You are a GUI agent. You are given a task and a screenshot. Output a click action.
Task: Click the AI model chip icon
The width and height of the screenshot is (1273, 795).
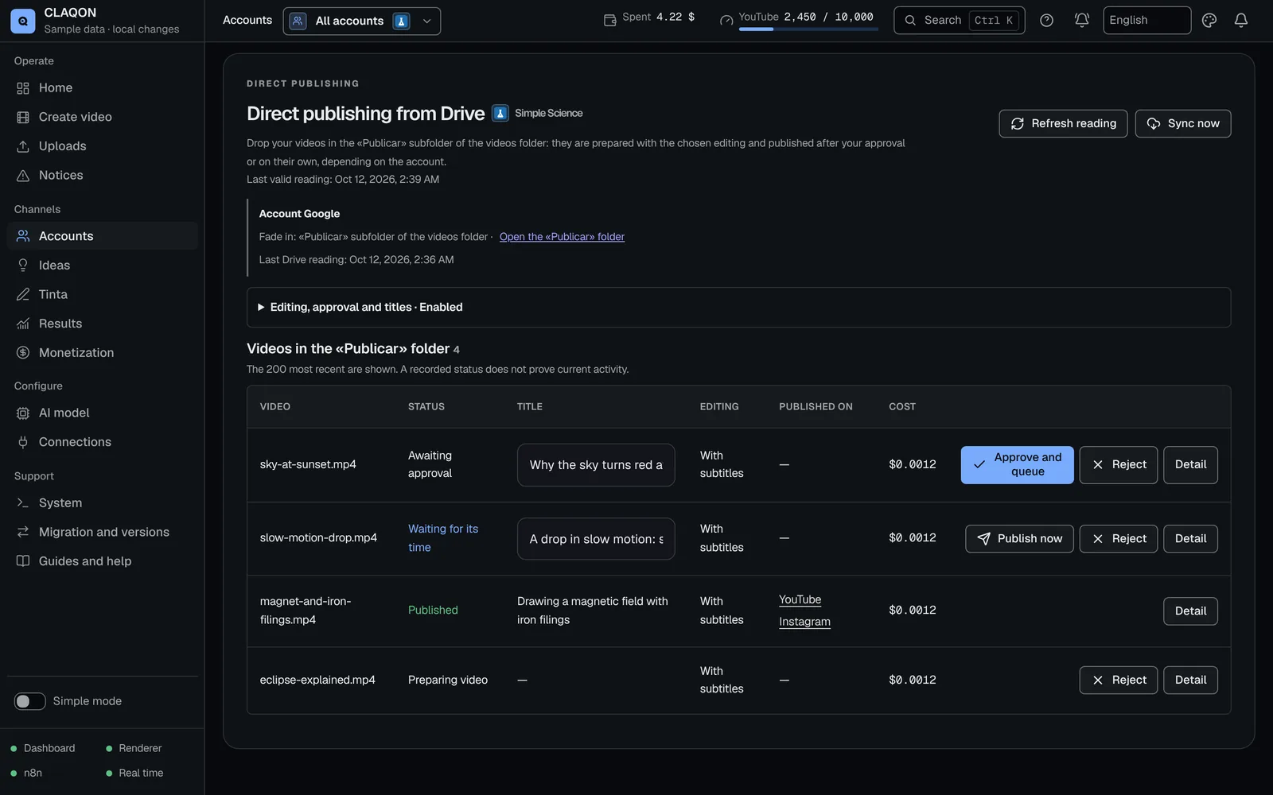[x=23, y=413]
